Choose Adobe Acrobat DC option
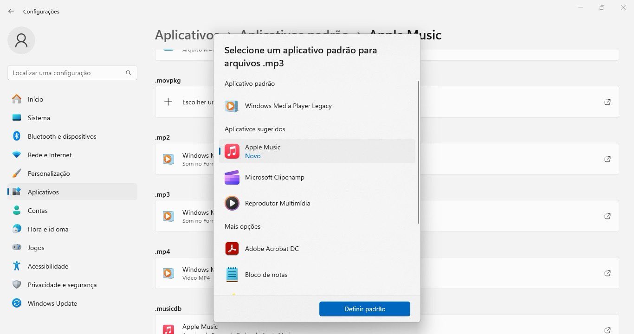This screenshot has width=634, height=334. click(317, 249)
